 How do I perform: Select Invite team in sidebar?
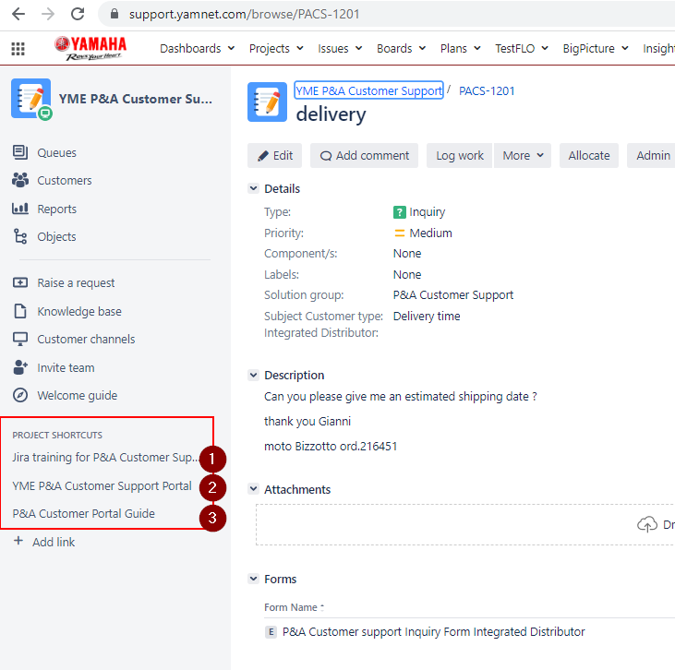click(x=66, y=367)
